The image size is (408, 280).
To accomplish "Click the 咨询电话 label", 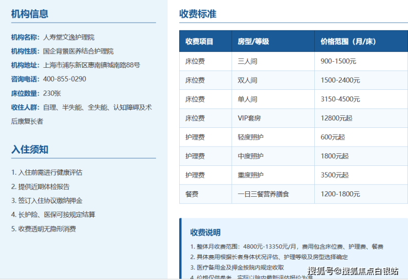I will click(25, 79).
